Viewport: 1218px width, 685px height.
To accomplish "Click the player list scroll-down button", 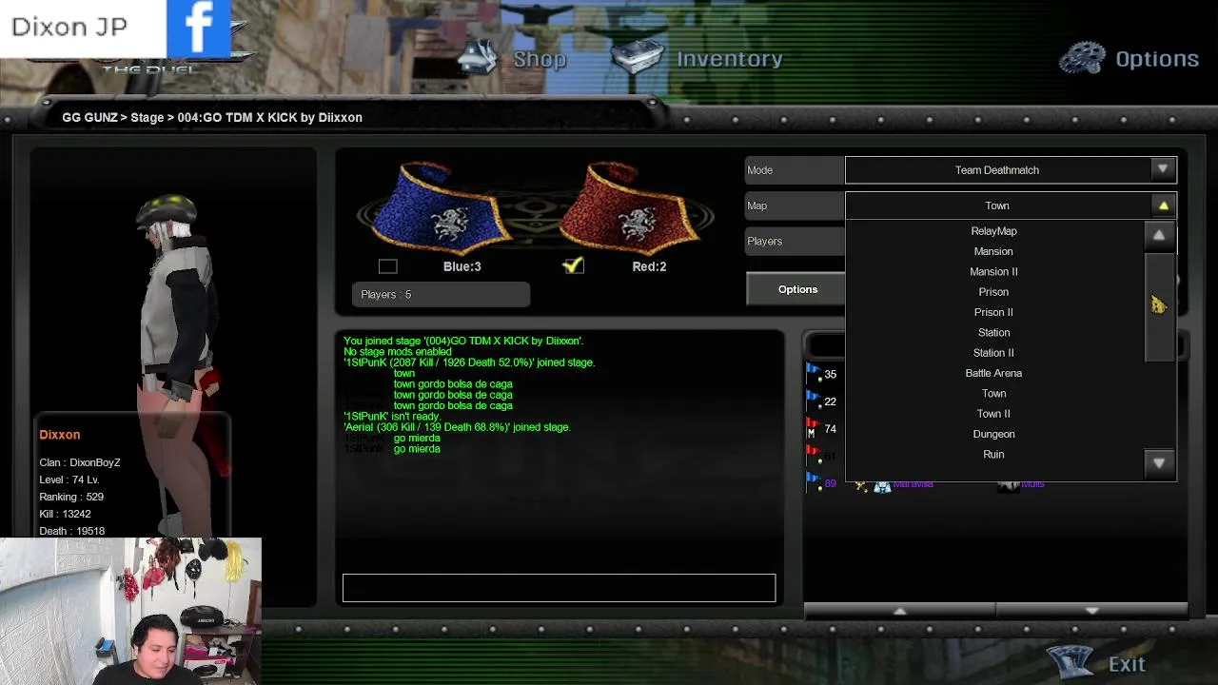I will click(x=1091, y=611).
